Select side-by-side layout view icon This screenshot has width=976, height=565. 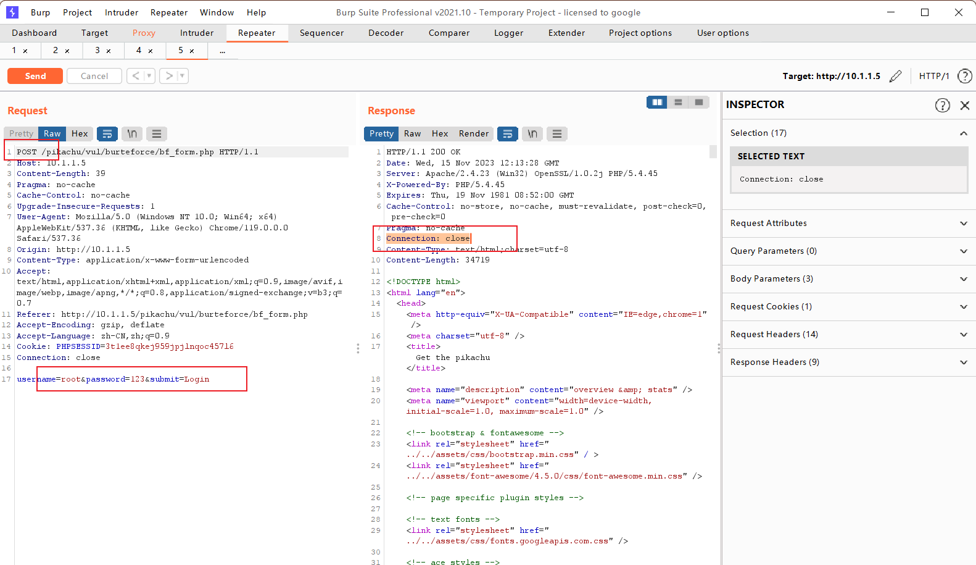point(657,102)
